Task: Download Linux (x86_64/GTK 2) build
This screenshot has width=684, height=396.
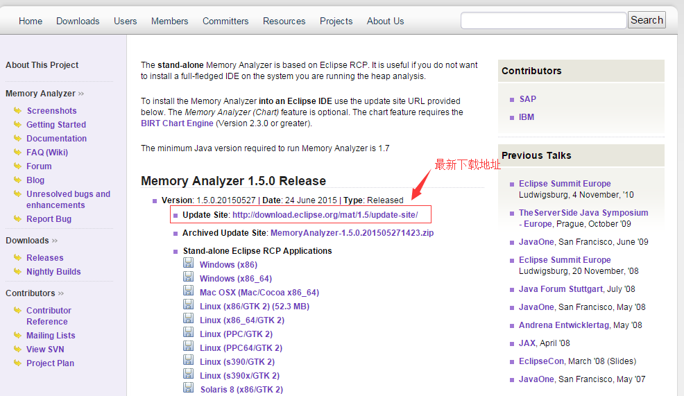Action: click(x=241, y=320)
